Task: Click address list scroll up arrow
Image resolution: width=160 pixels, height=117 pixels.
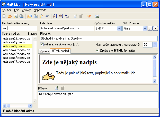Action: (34, 38)
